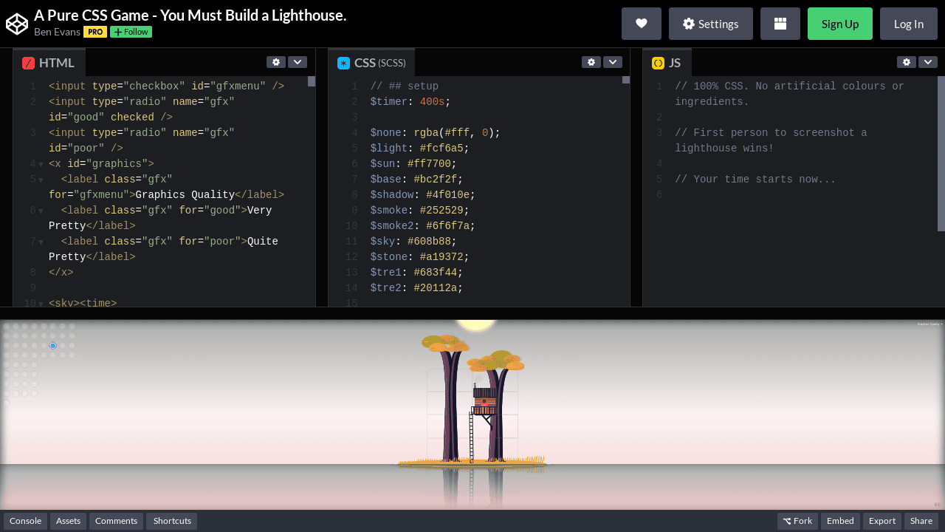945x532 pixels.
Task: Click the '<sky><time>' HTML line
Action: pos(83,304)
